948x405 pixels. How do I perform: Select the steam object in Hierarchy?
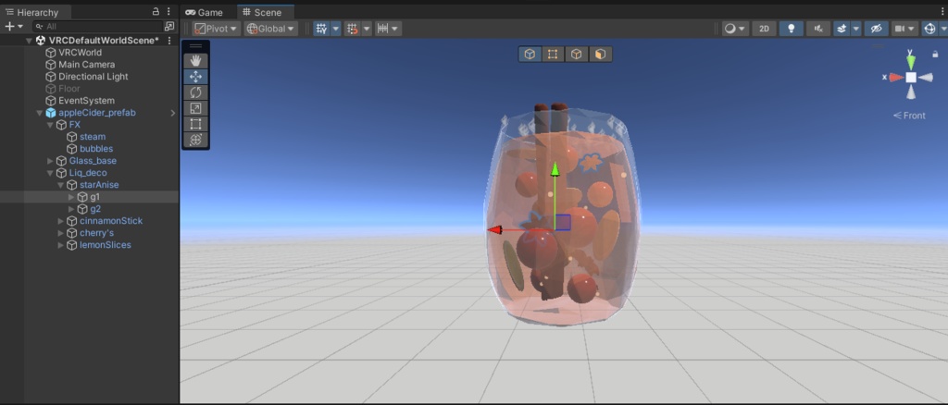coord(93,137)
